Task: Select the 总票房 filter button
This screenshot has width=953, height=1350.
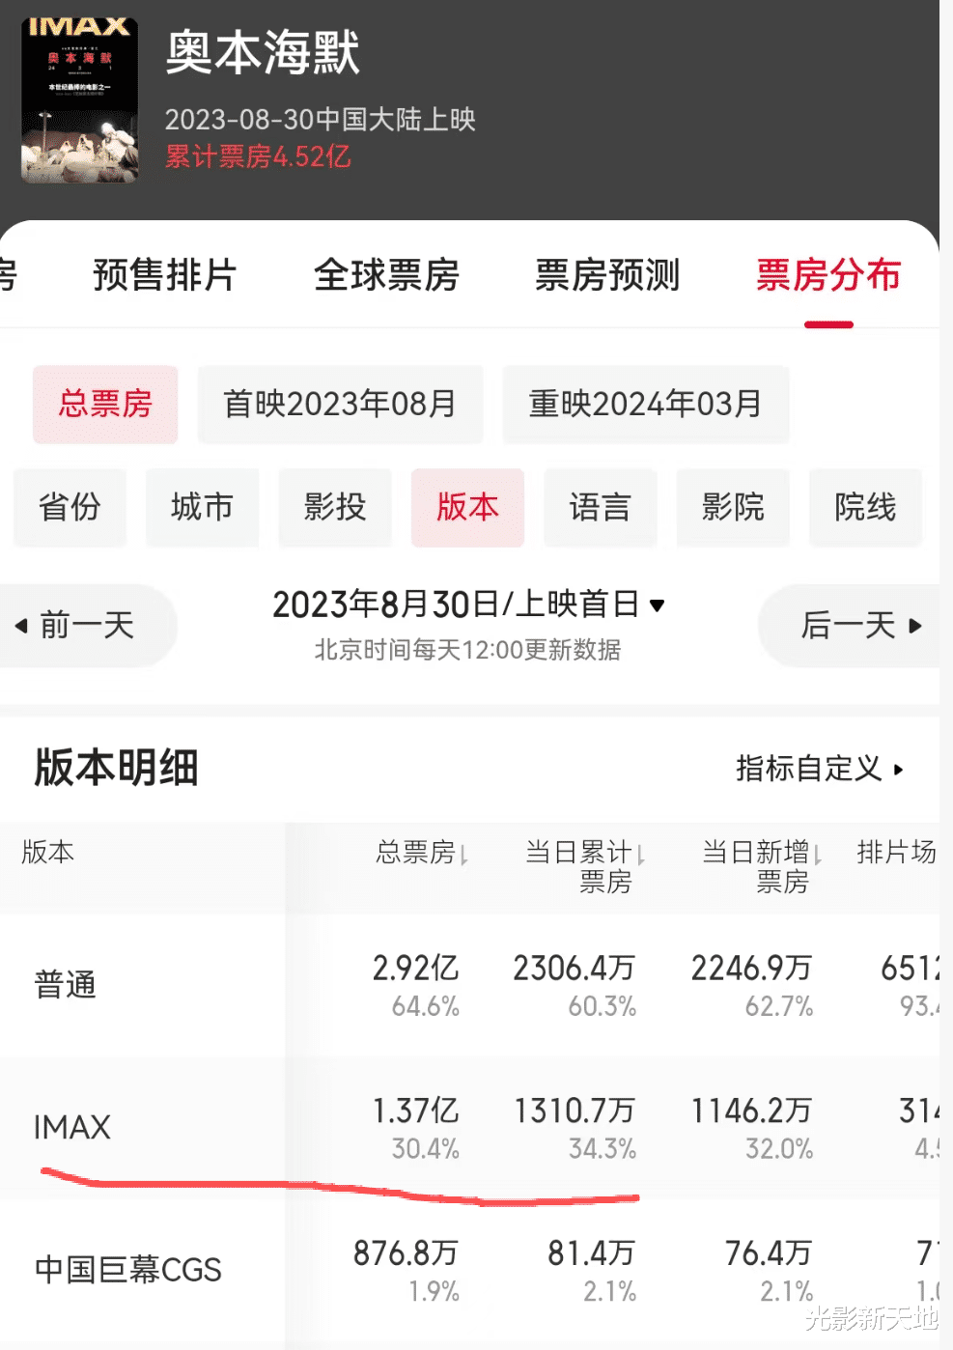Action: tap(105, 404)
